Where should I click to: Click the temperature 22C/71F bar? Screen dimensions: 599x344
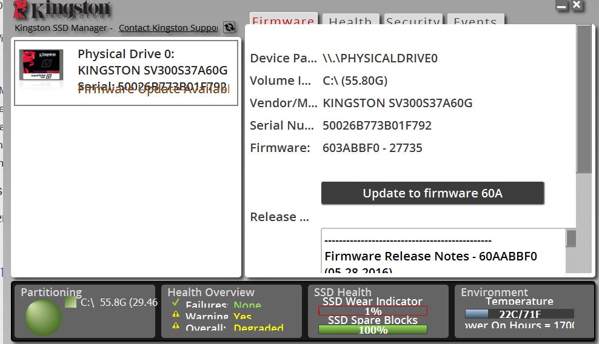(x=520, y=314)
